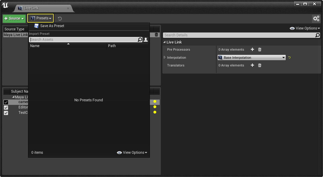
Task: Maximize the Live Link window
Action: point(305,4)
